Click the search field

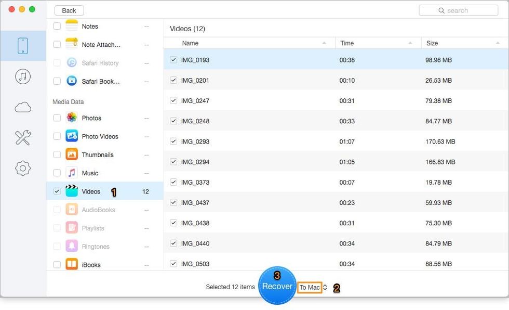pyautogui.click(x=458, y=10)
